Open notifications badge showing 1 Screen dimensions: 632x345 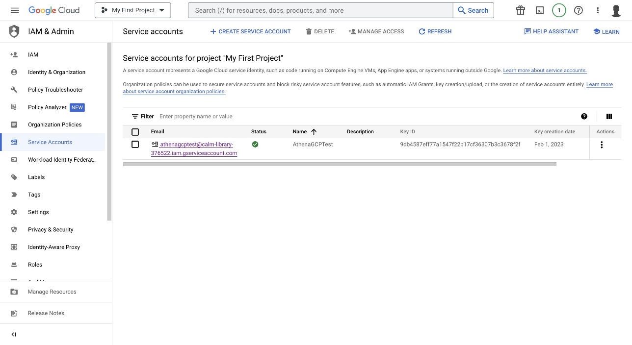pos(559,10)
